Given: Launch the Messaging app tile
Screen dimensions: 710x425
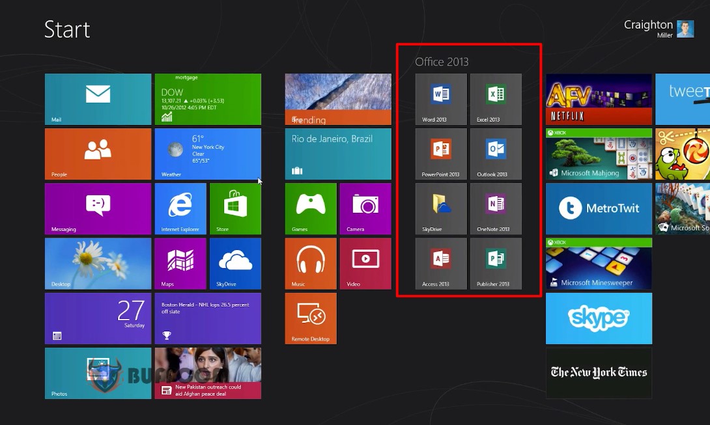Looking at the screenshot, I should click(x=98, y=209).
